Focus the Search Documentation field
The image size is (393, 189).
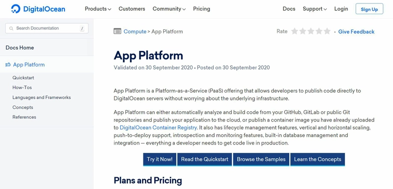point(47,28)
